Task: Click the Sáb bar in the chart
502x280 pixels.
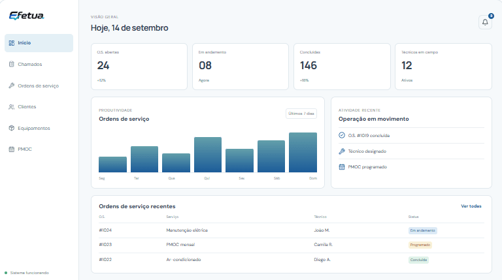Action: coord(271,156)
